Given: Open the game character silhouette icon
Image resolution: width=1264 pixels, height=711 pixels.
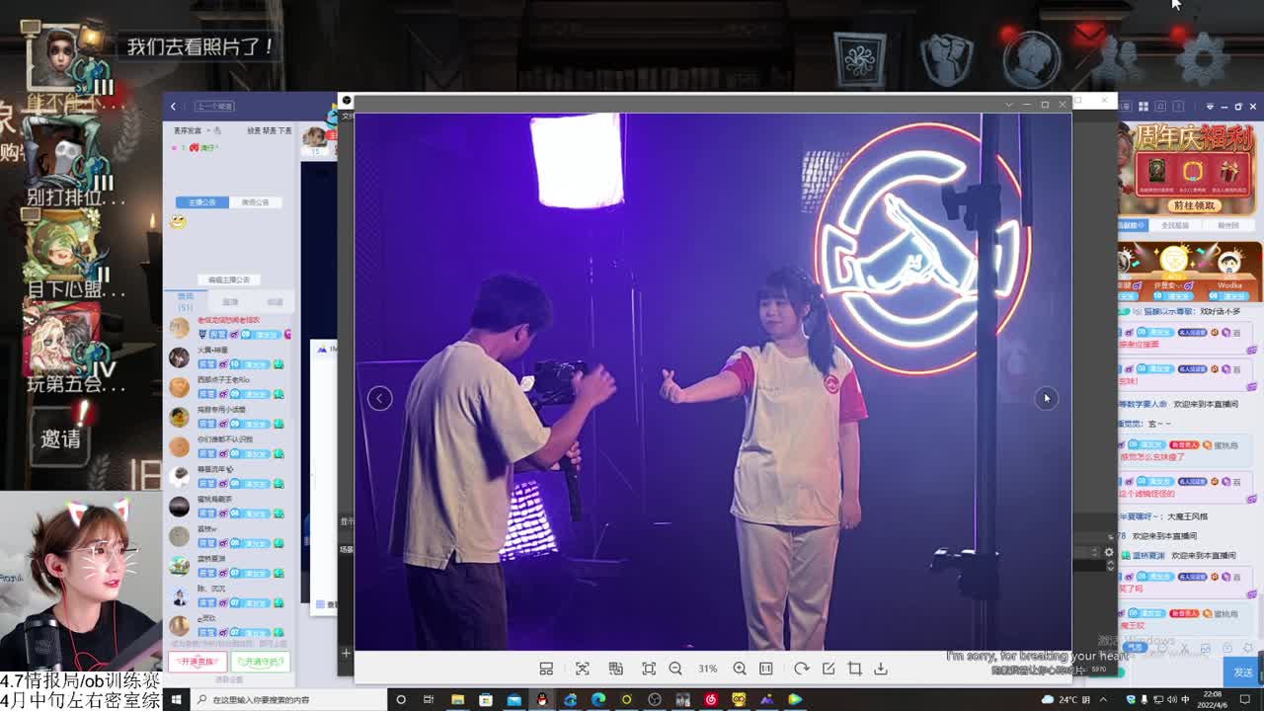Looking at the screenshot, I should tap(1032, 58).
